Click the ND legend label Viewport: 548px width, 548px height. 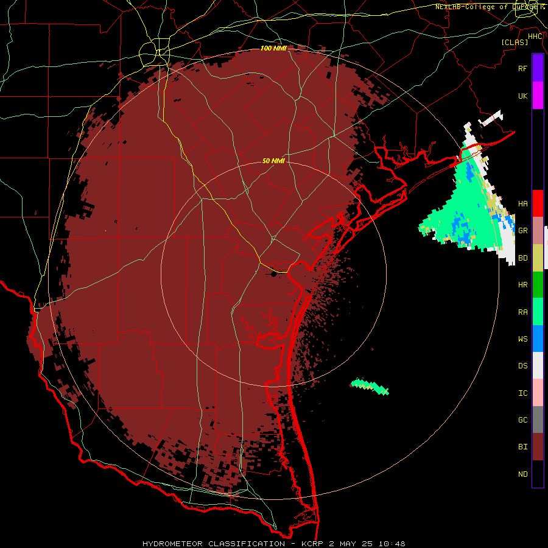pyautogui.click(x=522, y=474)
